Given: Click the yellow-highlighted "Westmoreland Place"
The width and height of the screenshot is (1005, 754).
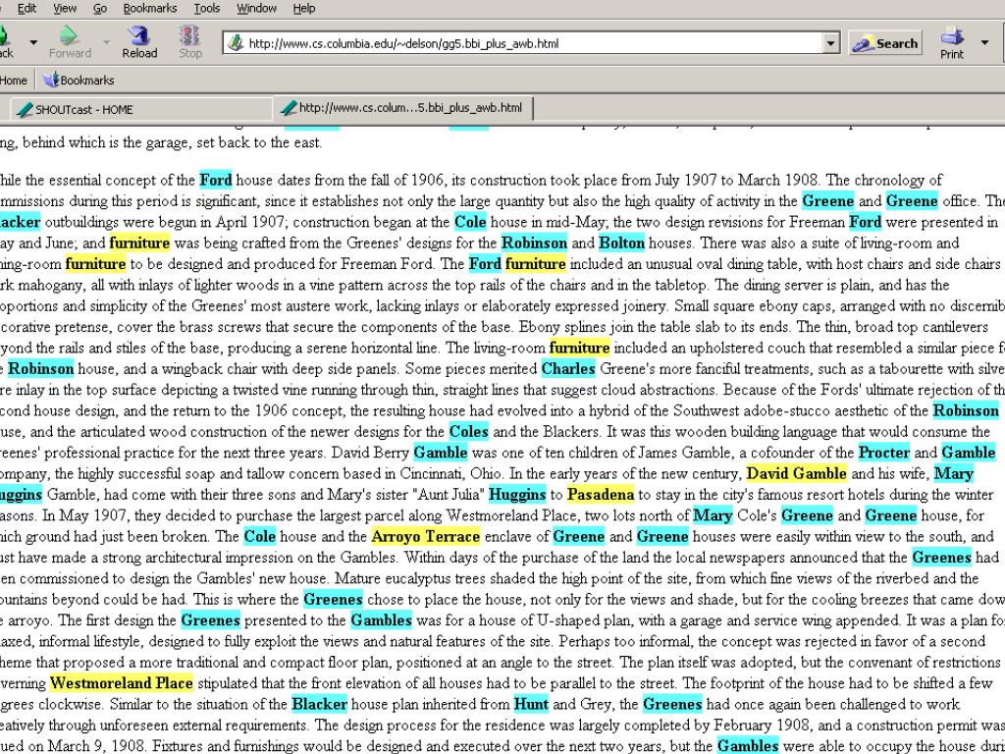Looking at the screenshot, I should click(x=122, y=683).
